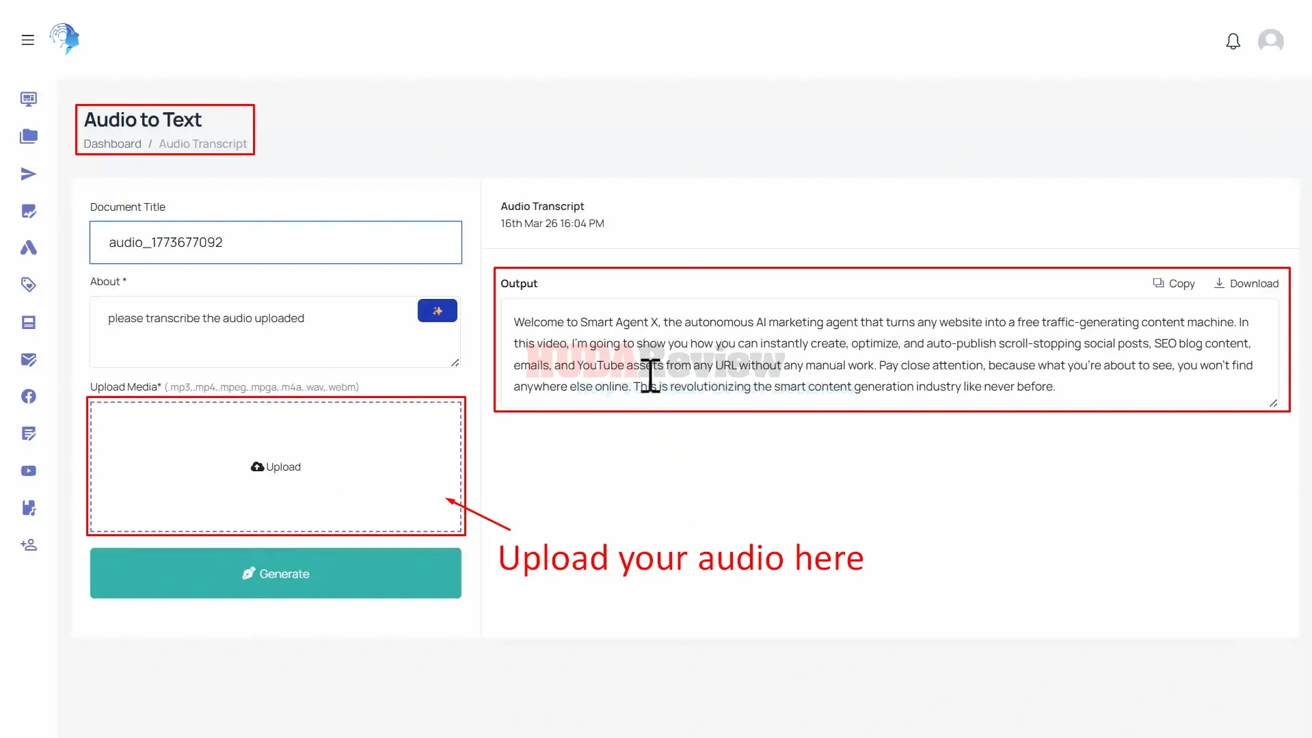The image size is (1312, 738).
Task: Open the dashboard monitor icon in sidebar
Action: tap(28, 99)
